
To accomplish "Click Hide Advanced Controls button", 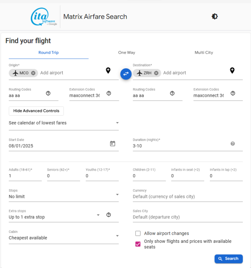I will [x=36, y=111].
